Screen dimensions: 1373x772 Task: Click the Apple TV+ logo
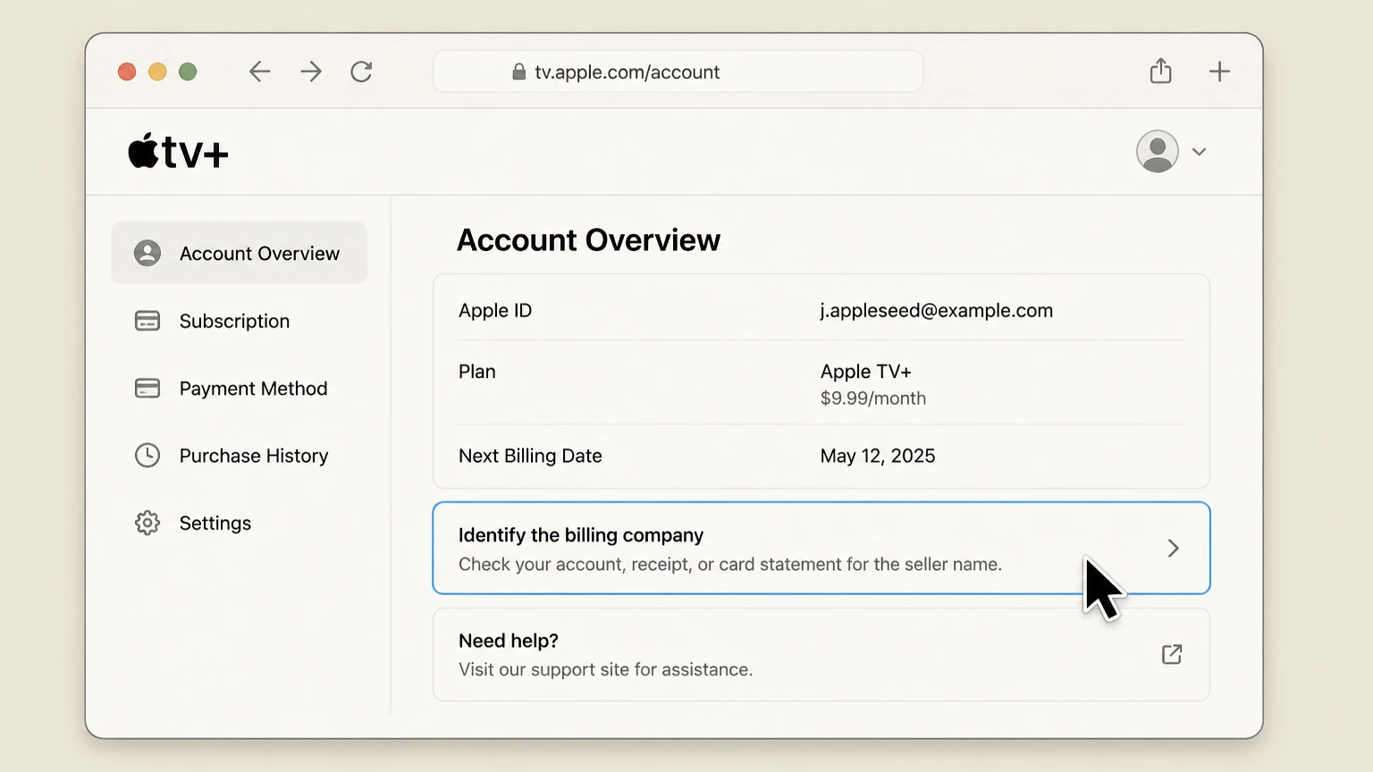click(x=178, y=151)
